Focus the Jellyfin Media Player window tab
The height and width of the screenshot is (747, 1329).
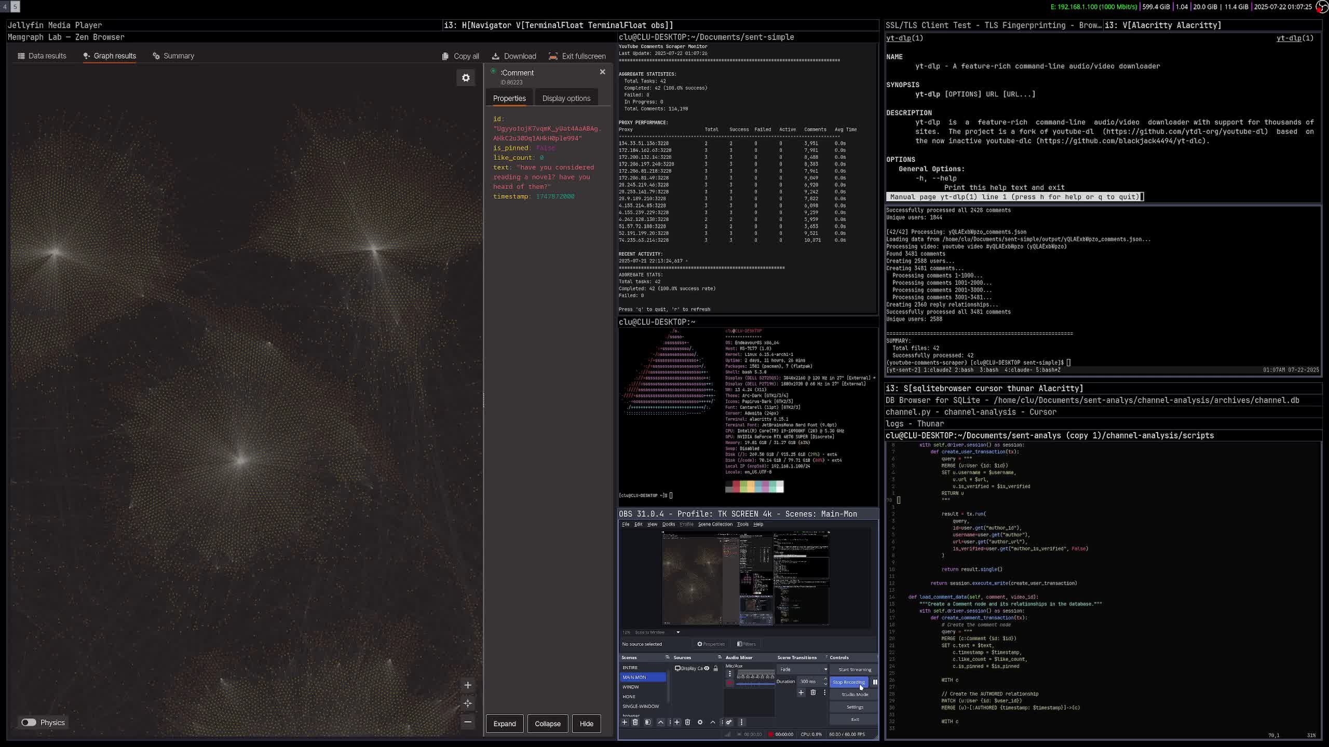pyautogui.click(x=224, y=25)
